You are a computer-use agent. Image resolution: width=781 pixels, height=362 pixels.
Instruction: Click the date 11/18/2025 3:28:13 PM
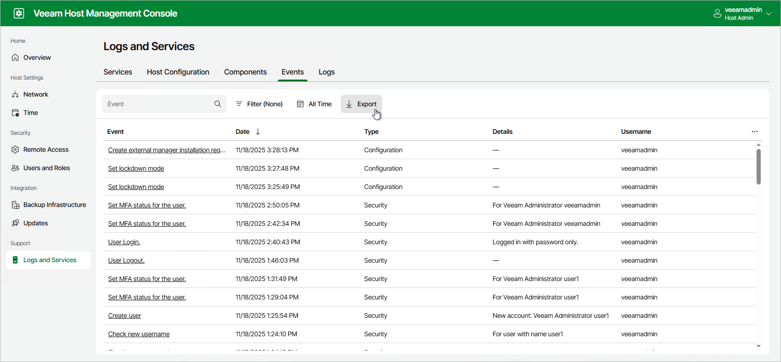267,150
